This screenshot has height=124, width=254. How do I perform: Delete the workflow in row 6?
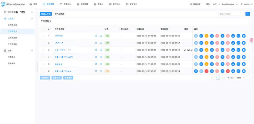pyautogui.click(x=228, y=71)
